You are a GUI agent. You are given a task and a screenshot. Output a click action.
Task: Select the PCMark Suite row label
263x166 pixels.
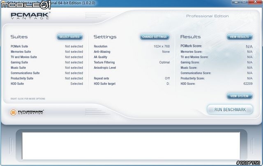pos(19,46)
